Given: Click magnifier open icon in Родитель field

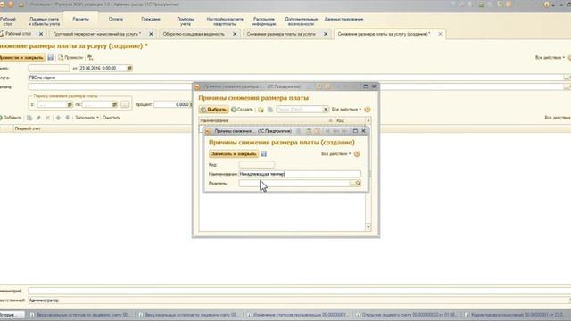Looking at the screenshot, I should [x=359, y=184].
